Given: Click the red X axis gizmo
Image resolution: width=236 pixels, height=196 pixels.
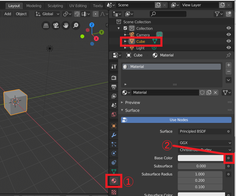Looking at the screenshot, I should [x=96, y=39].
